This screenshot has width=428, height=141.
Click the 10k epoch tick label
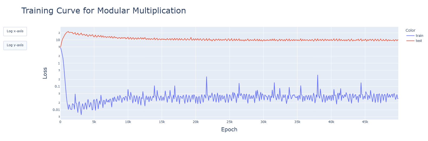point(128,122)
